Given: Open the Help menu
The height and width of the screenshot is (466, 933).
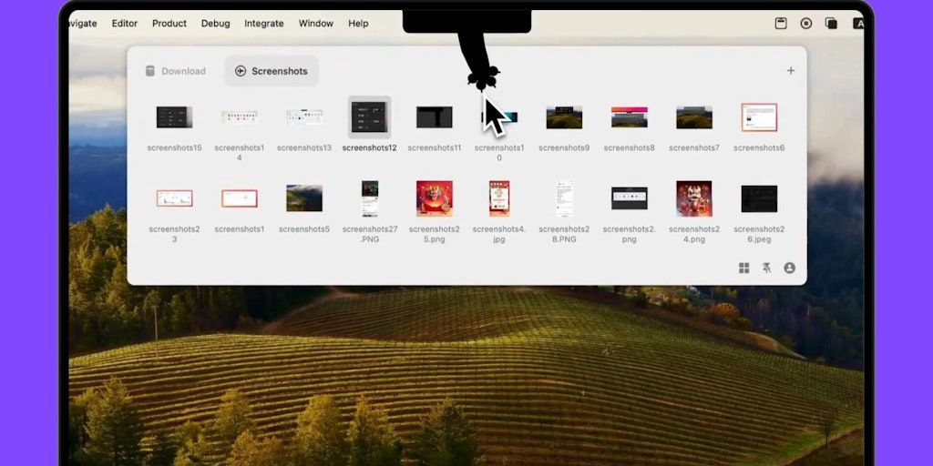Looking at the screenshot, I should pyautogui.click(x=358, y=24).
